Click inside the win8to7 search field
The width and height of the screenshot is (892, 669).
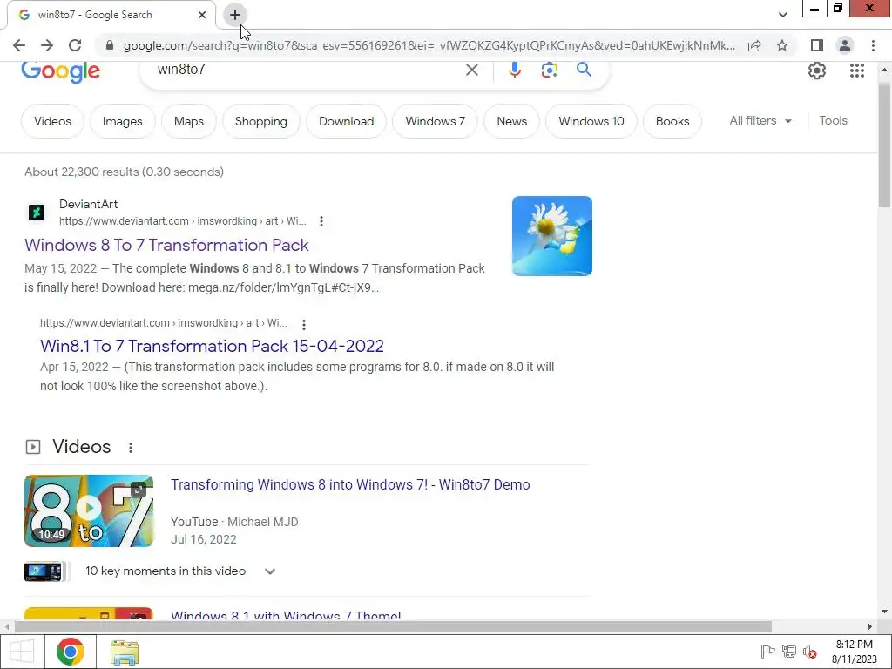coord(301,70)
